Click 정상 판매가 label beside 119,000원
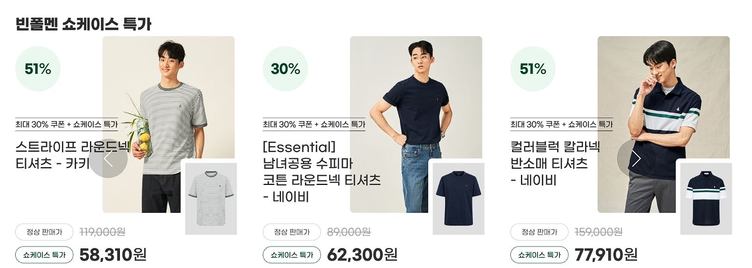 pyautogui.click(x=44, y=232)
